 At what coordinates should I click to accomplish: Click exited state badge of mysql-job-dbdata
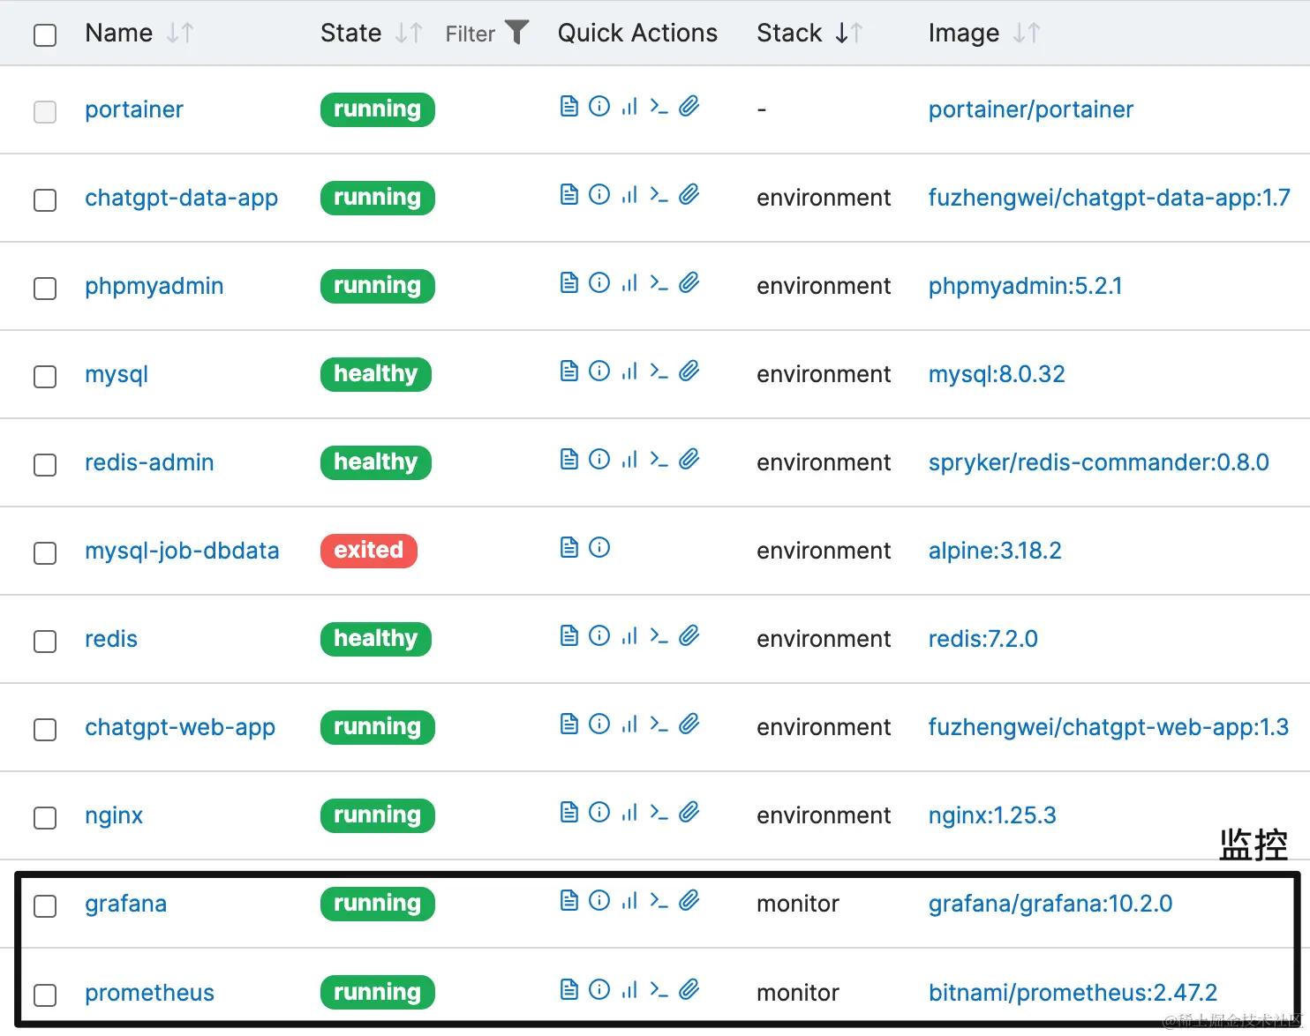tap(369, 551)
